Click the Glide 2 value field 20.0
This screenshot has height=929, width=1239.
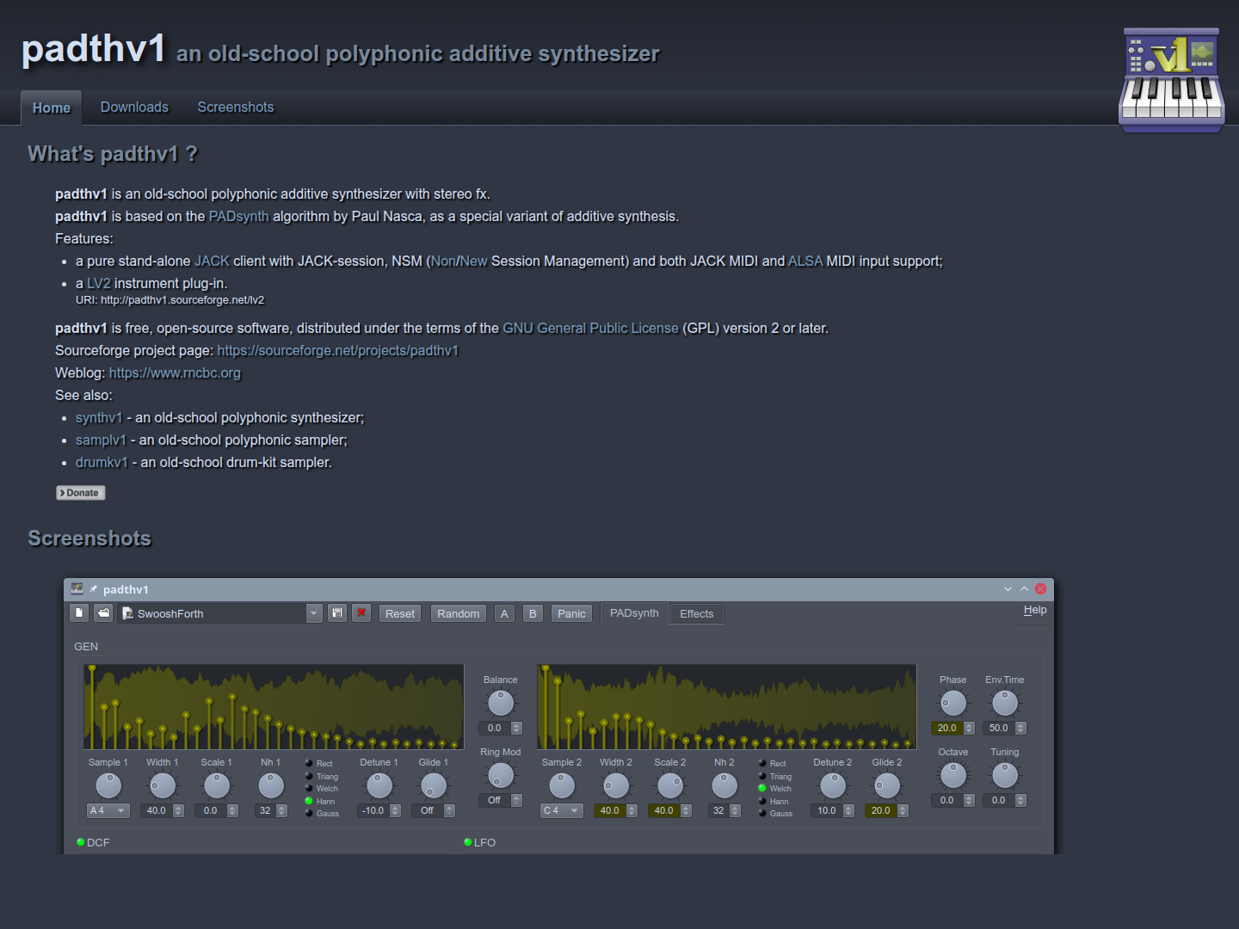pyautogui.click(x=881, y=810)
